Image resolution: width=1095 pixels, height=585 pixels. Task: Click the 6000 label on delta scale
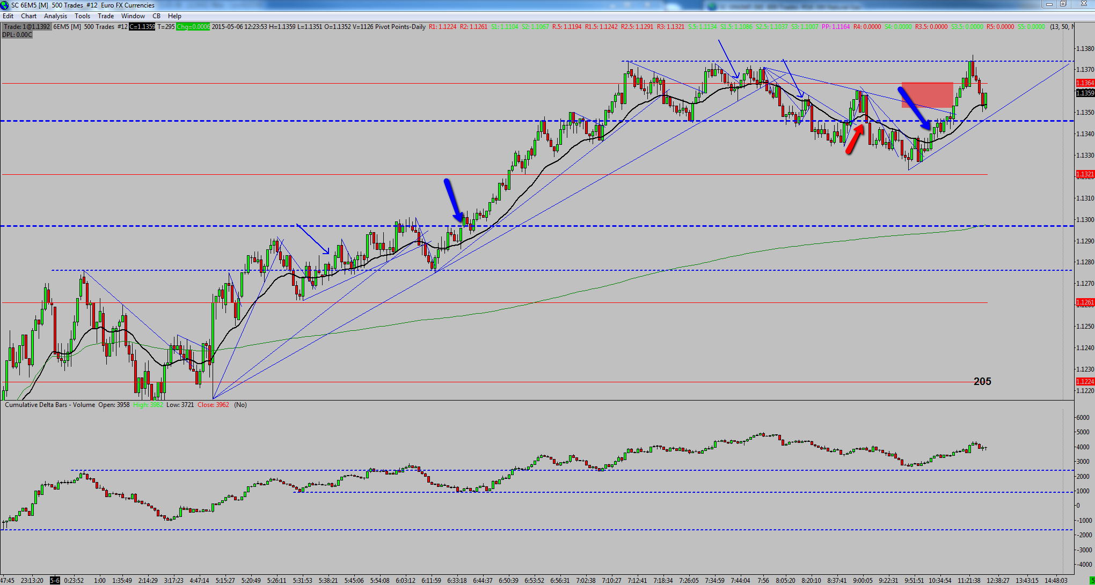click(1082, 417)
